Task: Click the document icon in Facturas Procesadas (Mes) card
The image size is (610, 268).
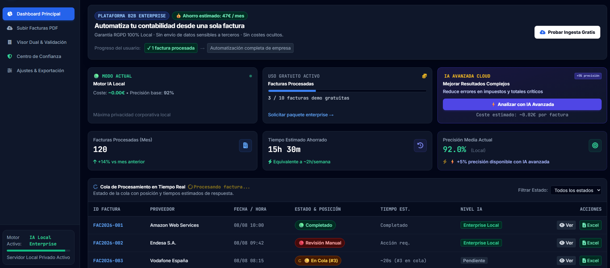Action: click(x=246, y=145)
